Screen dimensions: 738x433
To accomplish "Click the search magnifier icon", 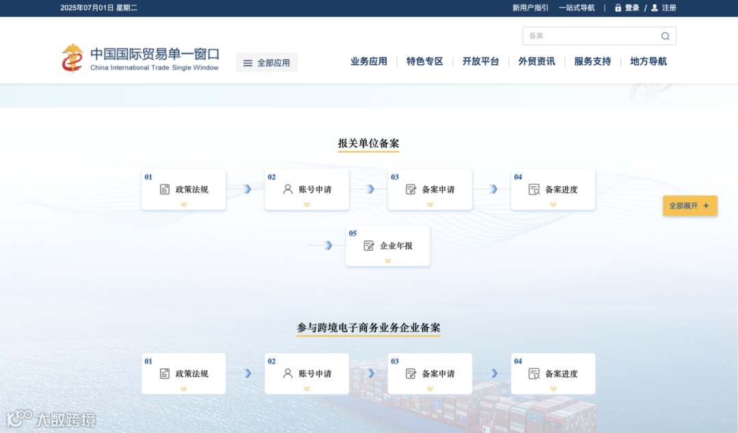I will click(665, 36).
